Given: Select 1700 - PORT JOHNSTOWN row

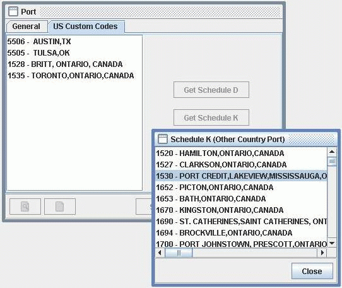Looking at the screenshot, I should click(241, 244).
